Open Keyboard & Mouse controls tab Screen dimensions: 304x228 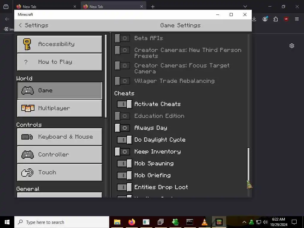click(x=59, y=137)
